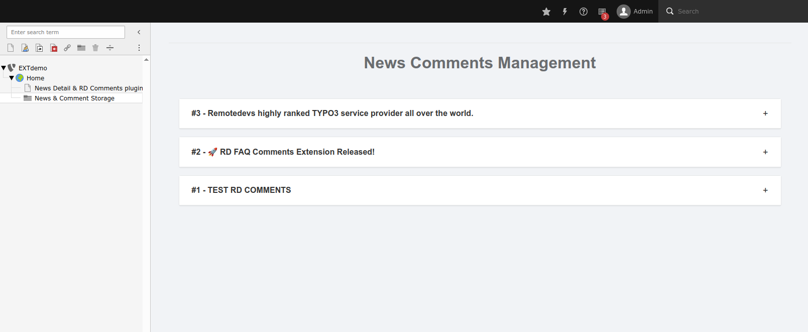Open the flush caches lightning icon
808x332 pixels.
click(x=565, y=12)
